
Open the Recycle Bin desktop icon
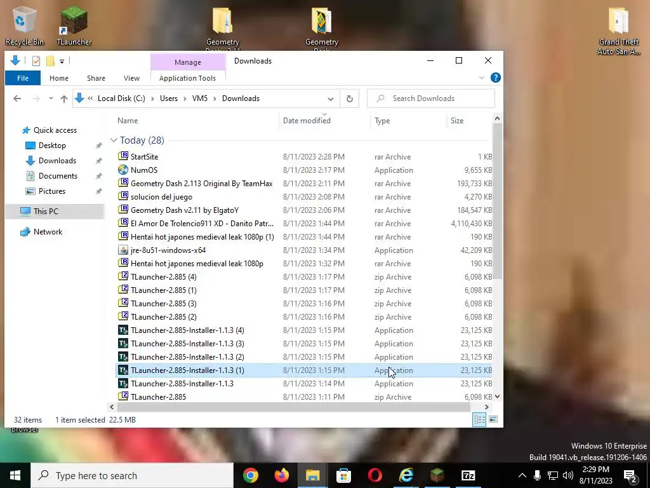24,25
